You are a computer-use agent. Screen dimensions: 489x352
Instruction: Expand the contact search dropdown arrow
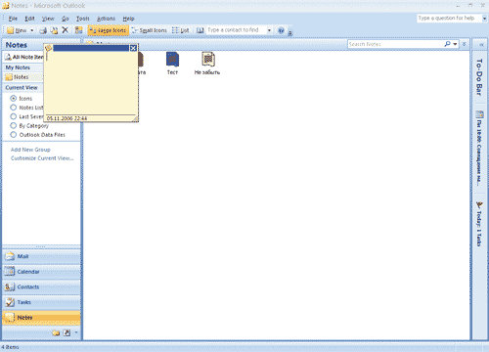(269, 30)
